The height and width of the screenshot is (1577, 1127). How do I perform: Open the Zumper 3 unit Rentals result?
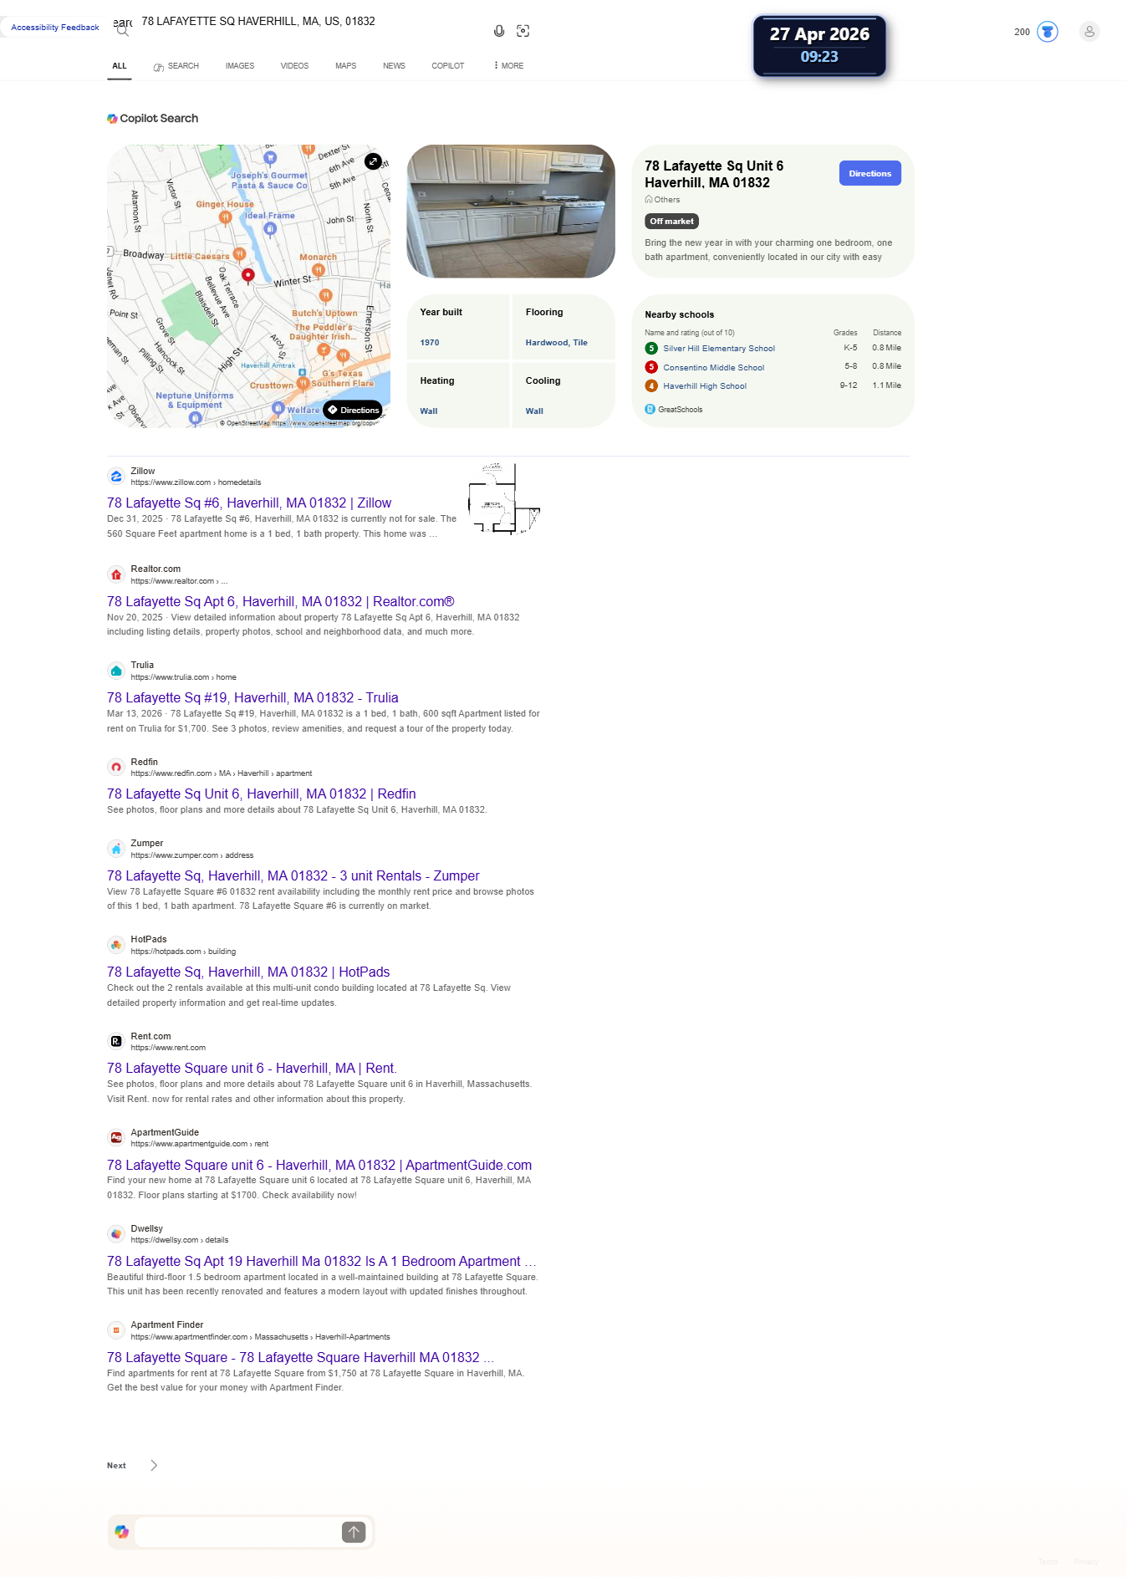293,876
